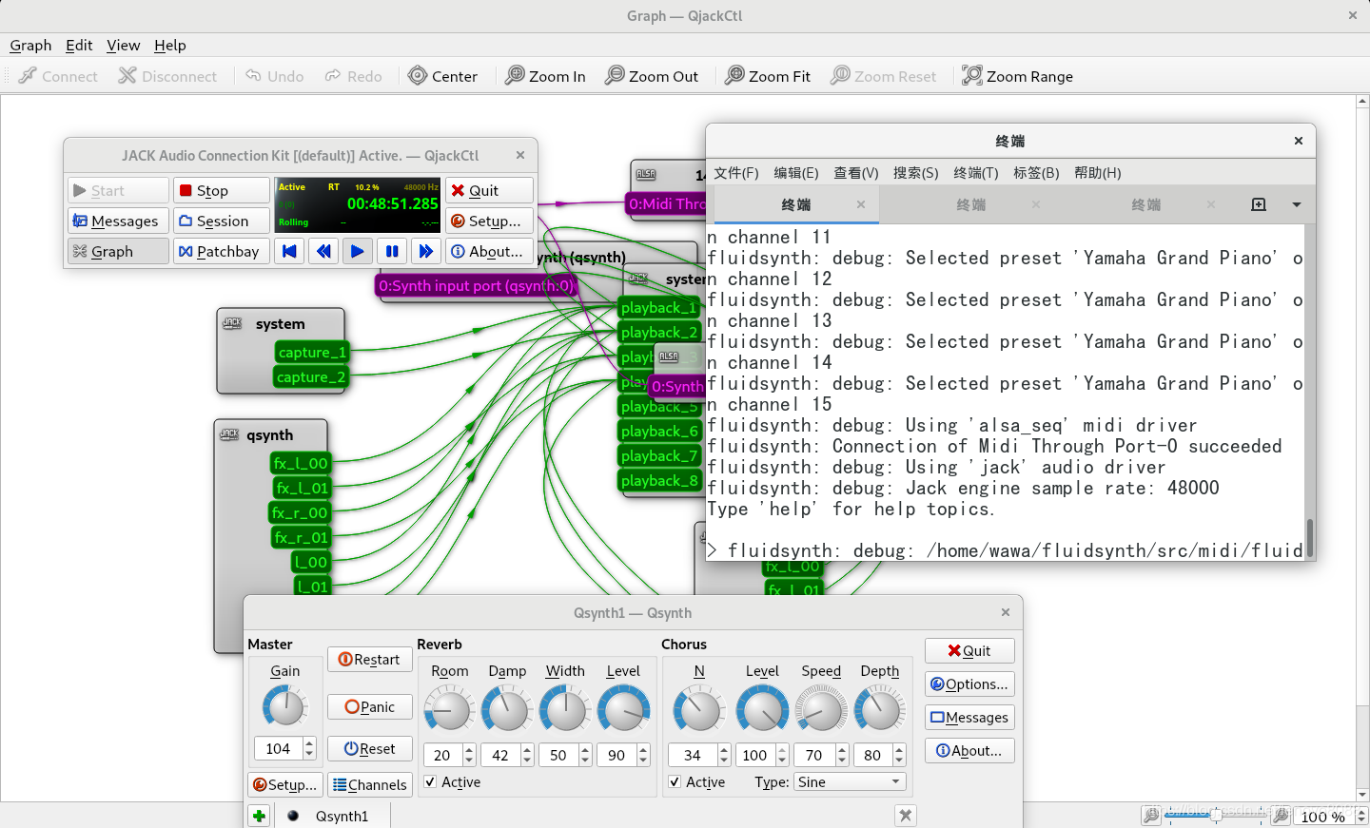
Task: Select the Qsynth1 engine tab
Action: 333,816
